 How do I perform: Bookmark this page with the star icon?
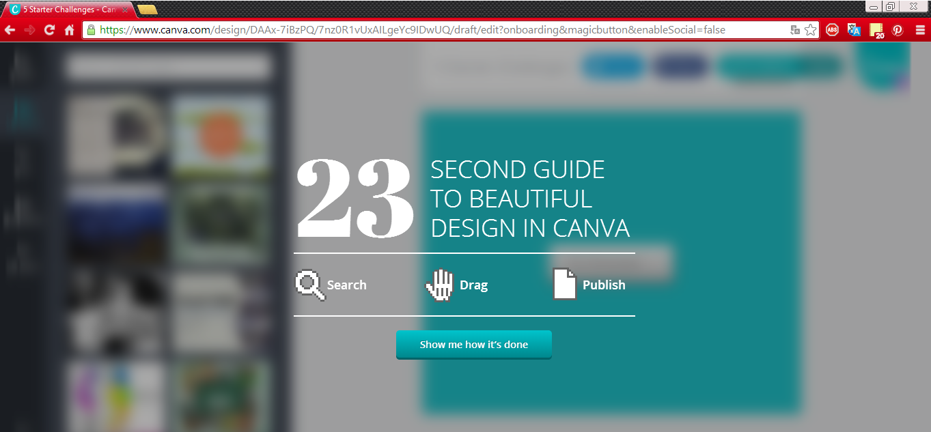click(810, 30)
